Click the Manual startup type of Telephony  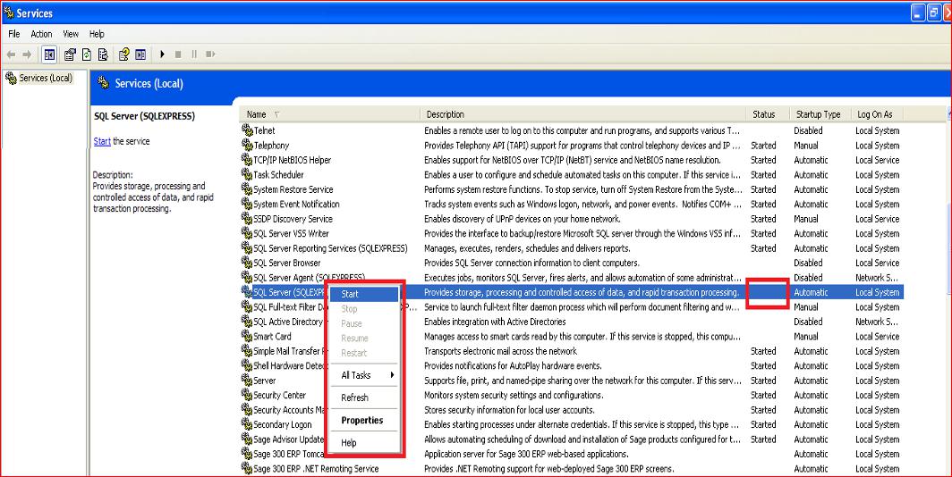pos(805,146)
